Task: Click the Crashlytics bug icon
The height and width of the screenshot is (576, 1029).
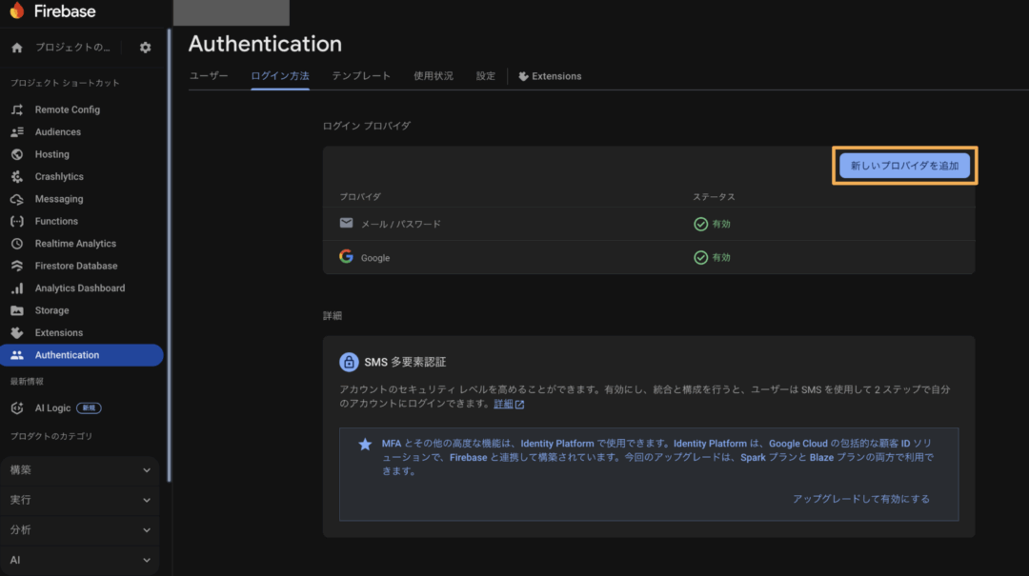Action: point(17,176)
